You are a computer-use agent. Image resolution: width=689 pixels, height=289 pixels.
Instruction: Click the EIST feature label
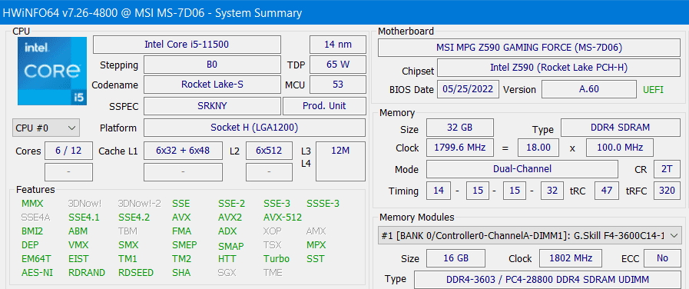click(x=78, y=259)
